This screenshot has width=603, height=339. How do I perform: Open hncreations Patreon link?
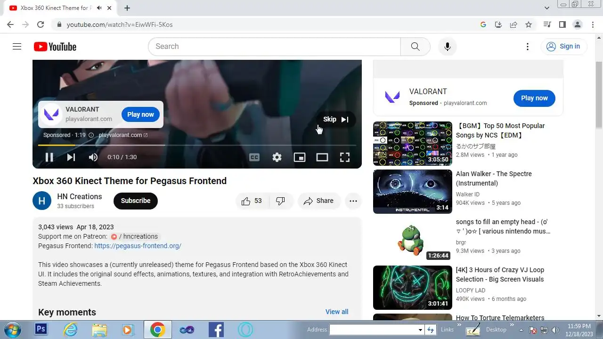pyautogui.click(x=135, y=236)
